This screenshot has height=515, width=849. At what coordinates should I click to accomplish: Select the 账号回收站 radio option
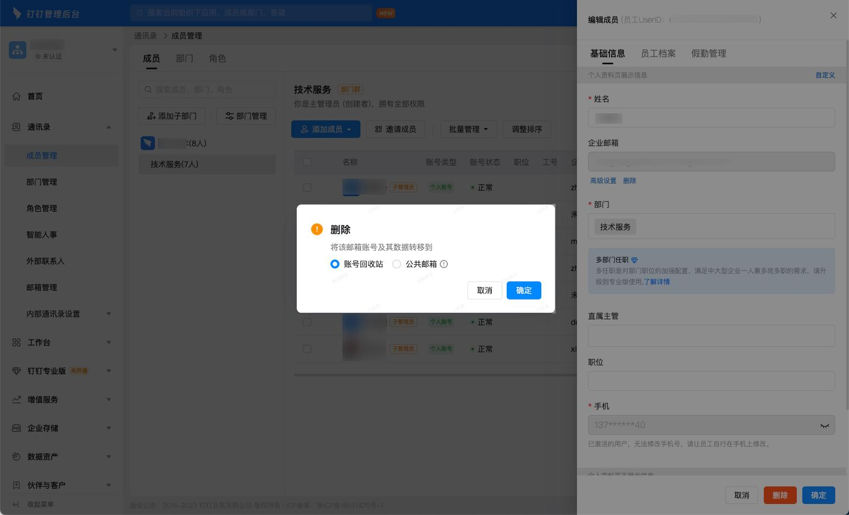click(335, 264)
